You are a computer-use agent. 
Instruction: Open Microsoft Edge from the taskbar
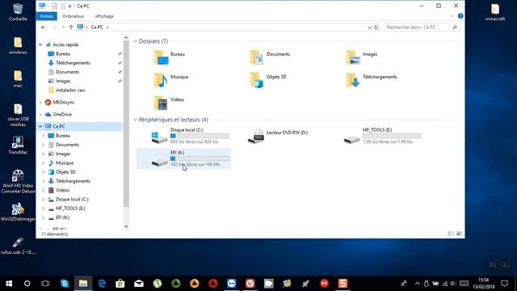coord(102,284)
